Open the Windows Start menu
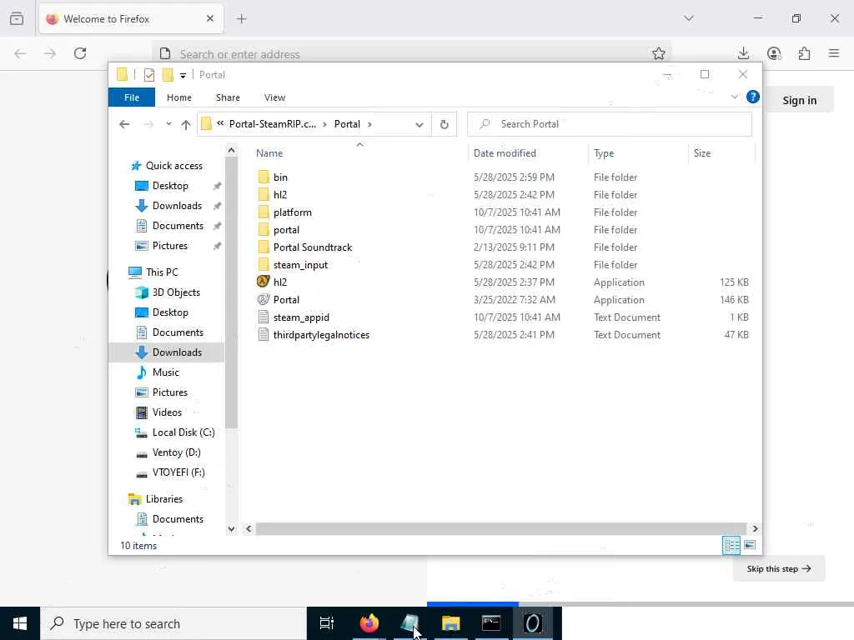Image resolution: width=854 pixels, height=640 pixels. coord(20,623)
